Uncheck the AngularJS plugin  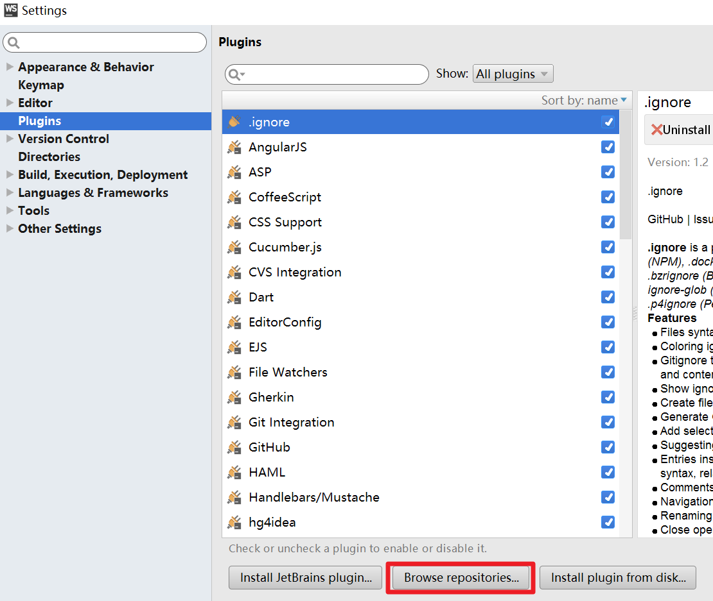608,147
